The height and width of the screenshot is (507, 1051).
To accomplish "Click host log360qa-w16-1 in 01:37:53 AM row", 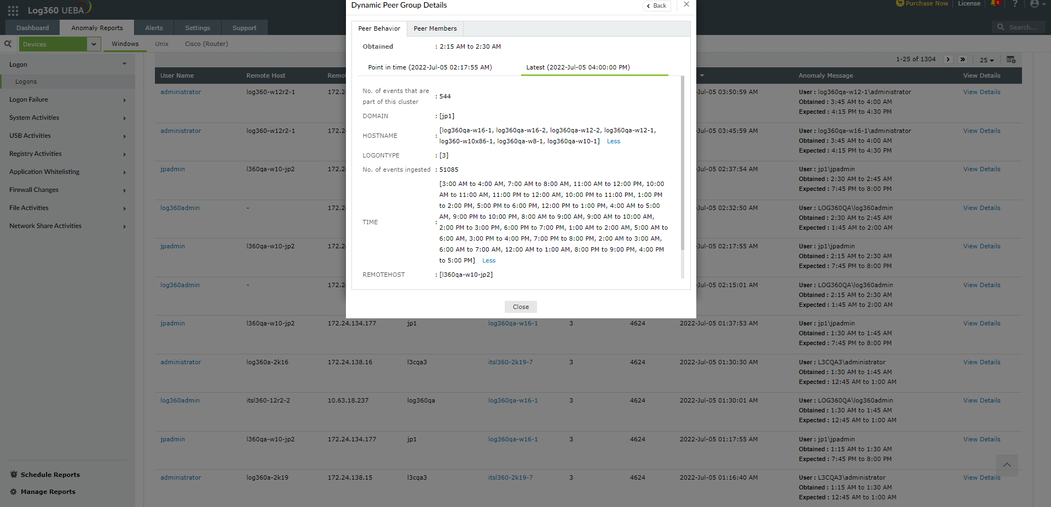I will pyautogui.click(x=513, y=323).
